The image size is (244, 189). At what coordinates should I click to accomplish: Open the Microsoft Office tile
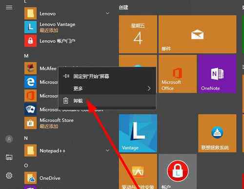click(178, 74)
